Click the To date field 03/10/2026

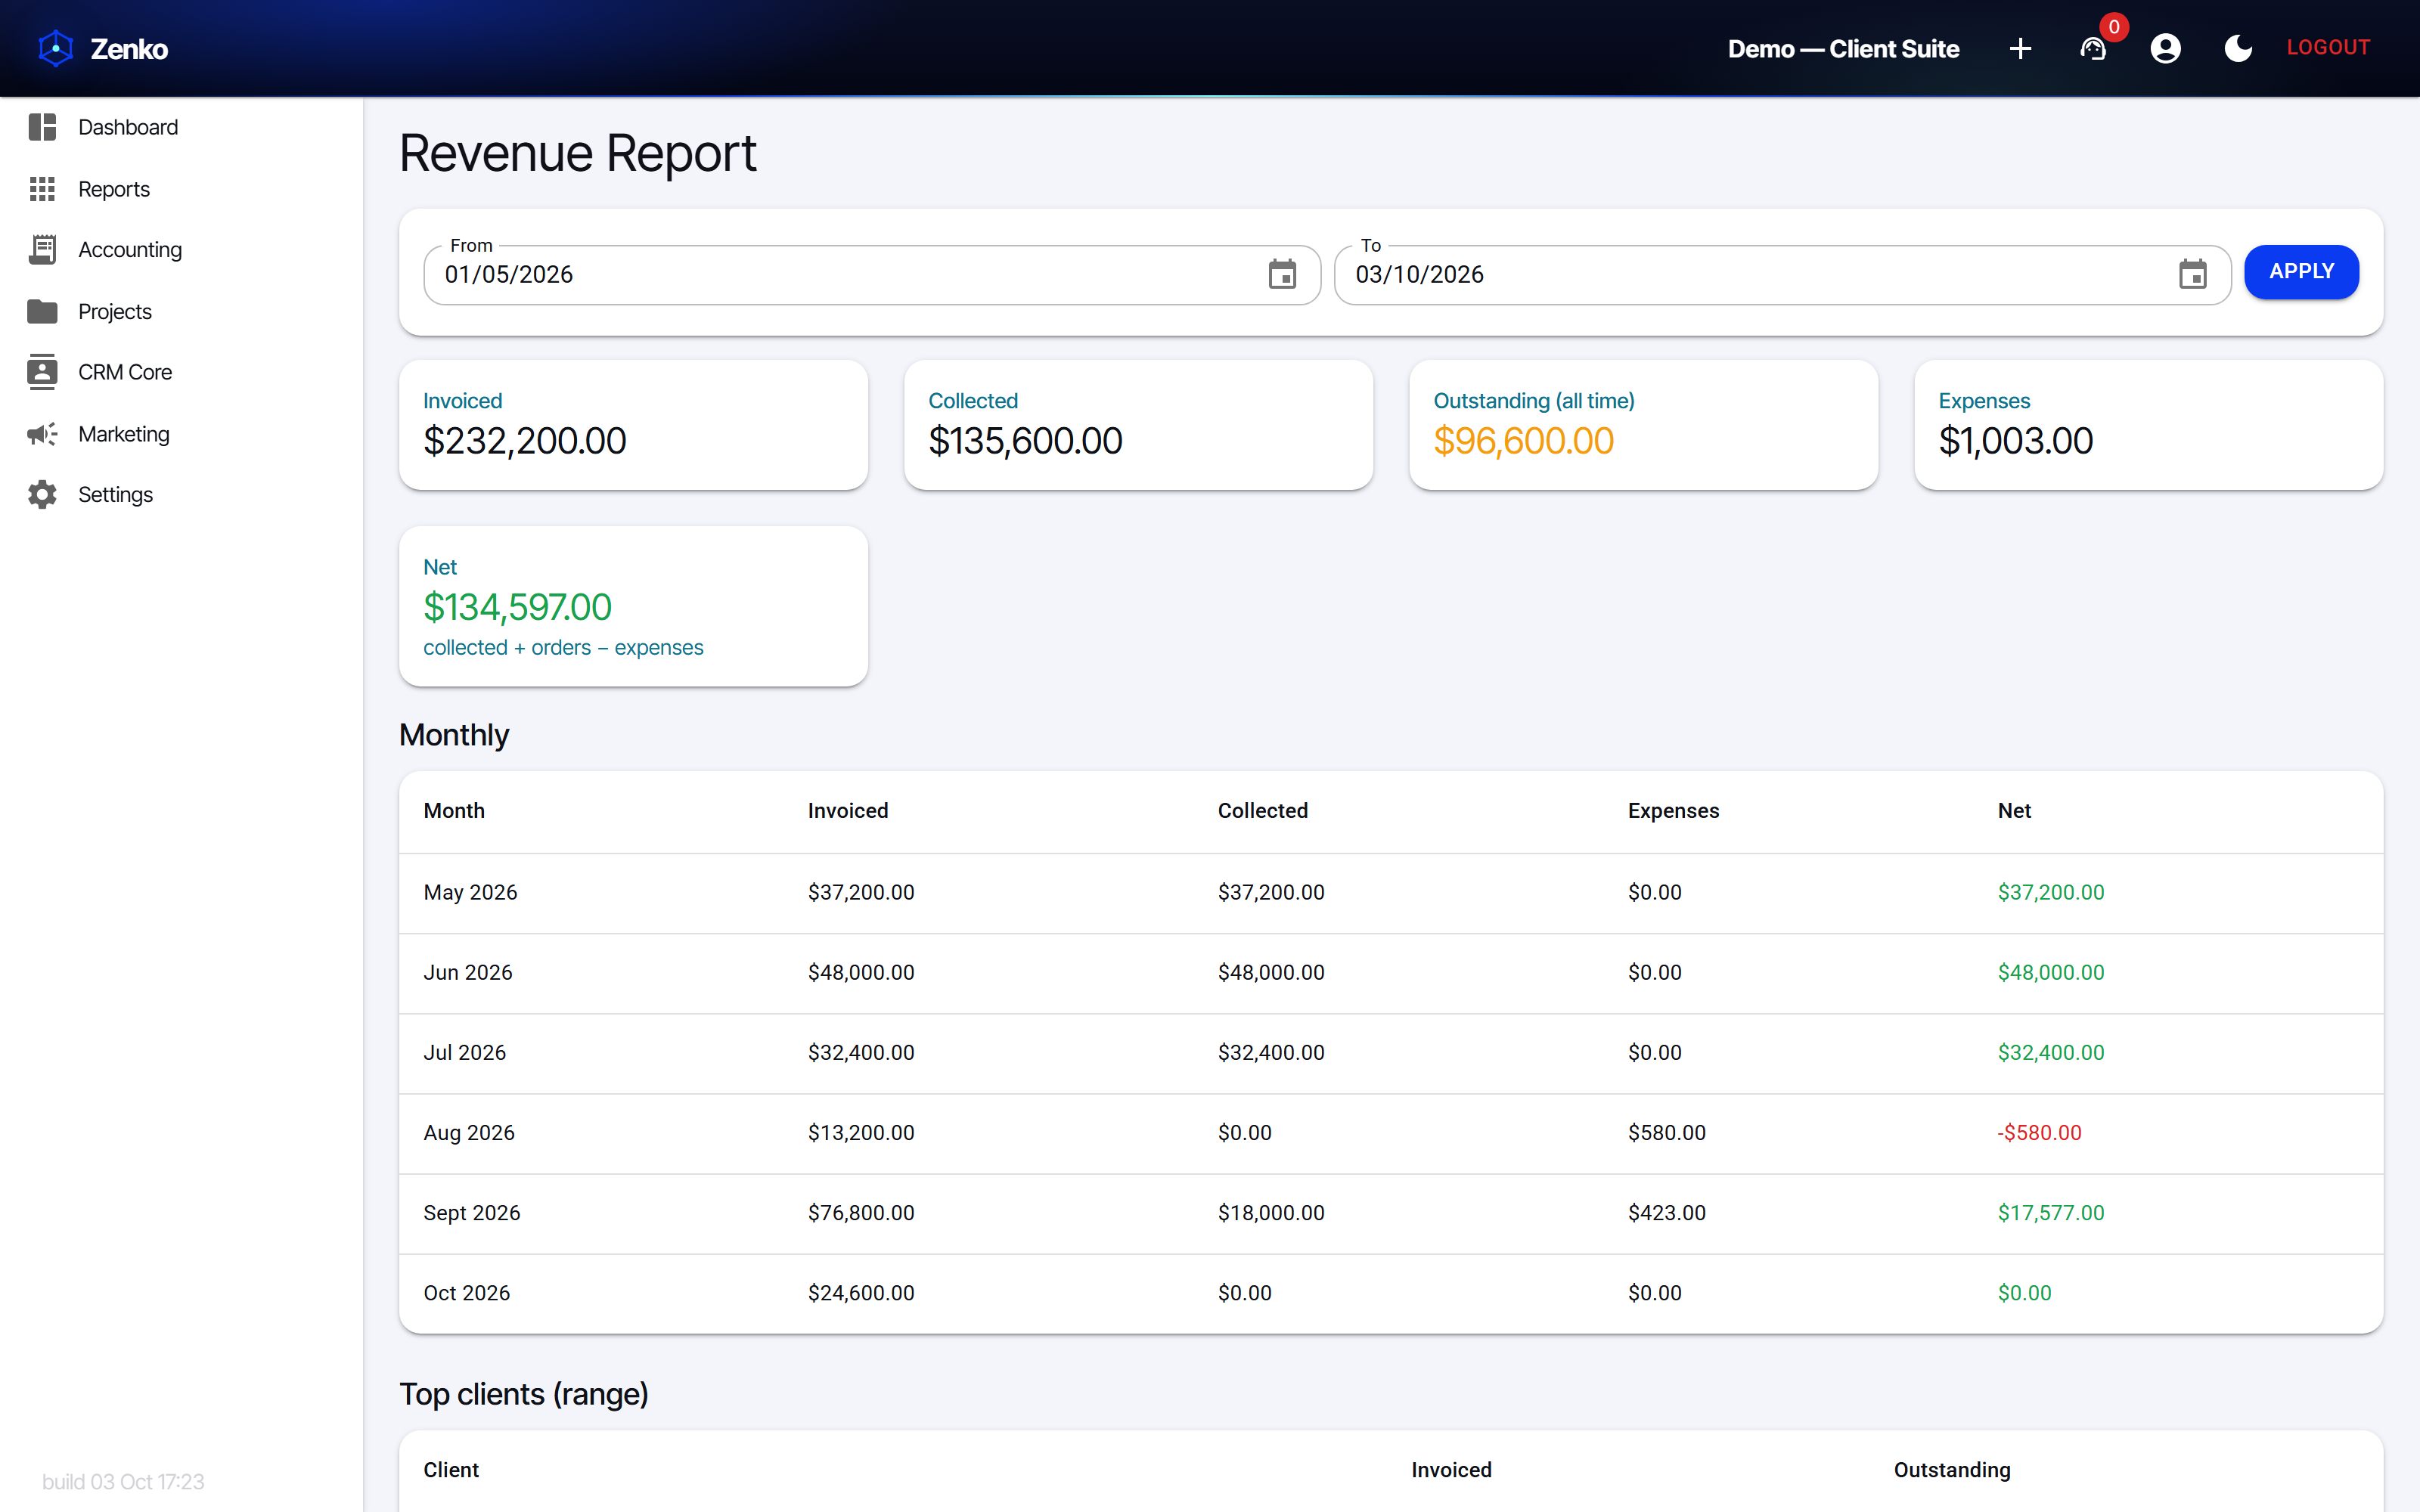pos(1782,274)
